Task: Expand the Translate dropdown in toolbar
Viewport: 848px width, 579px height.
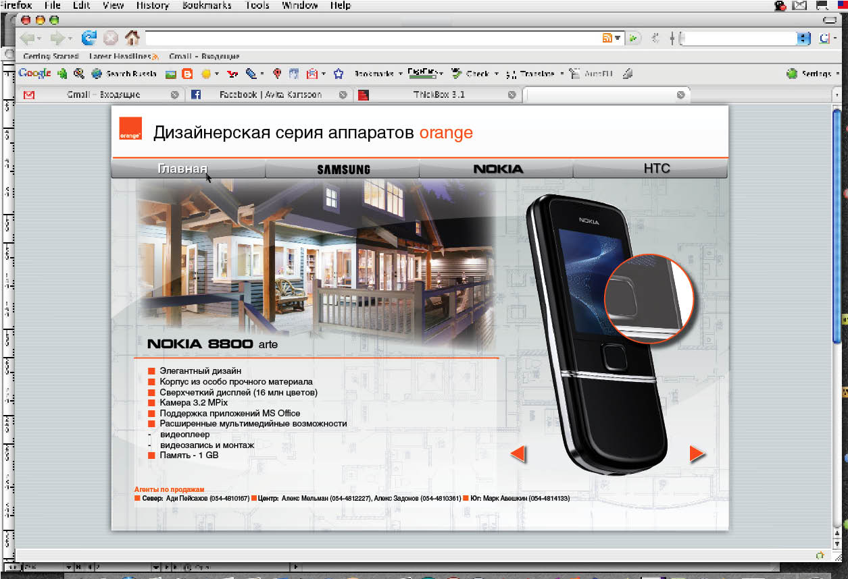Action: pos(562,74)
